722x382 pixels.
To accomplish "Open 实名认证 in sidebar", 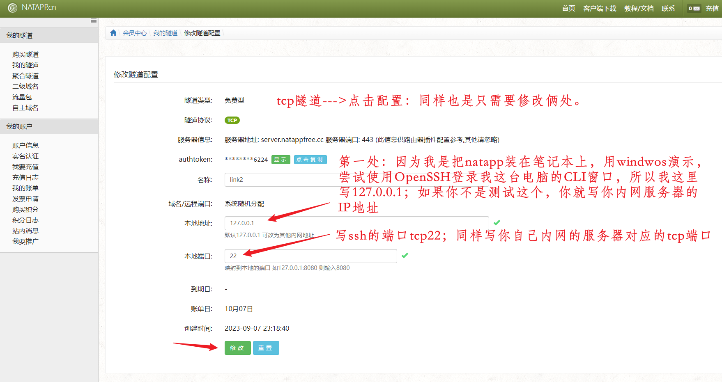I will point(25,156).
